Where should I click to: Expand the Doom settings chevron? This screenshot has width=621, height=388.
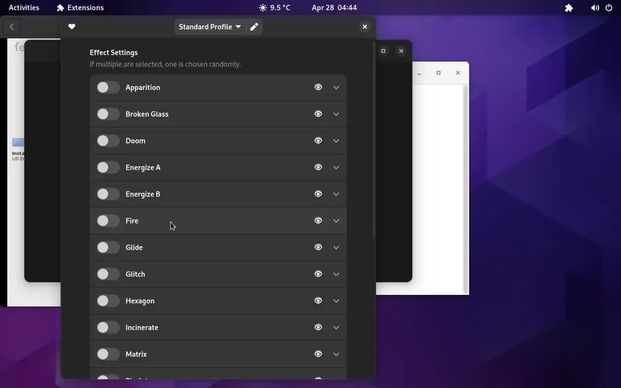tap(336, 141)
